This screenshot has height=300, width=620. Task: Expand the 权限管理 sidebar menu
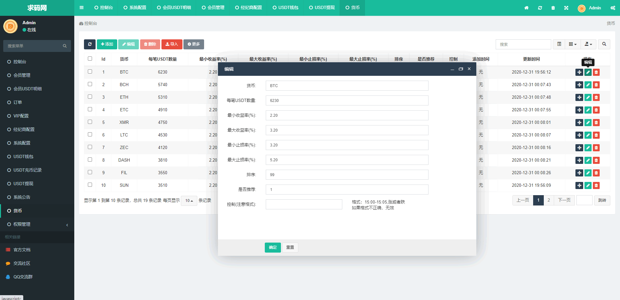click(x=37, y=225)
